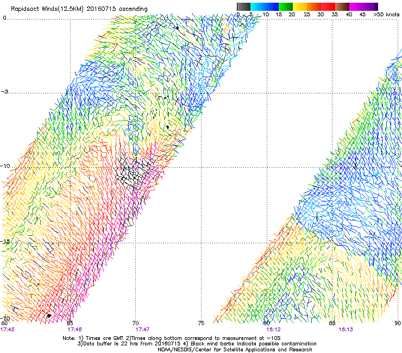
Task: Click the '17:45' swath time label
Action: pos(8,329)
